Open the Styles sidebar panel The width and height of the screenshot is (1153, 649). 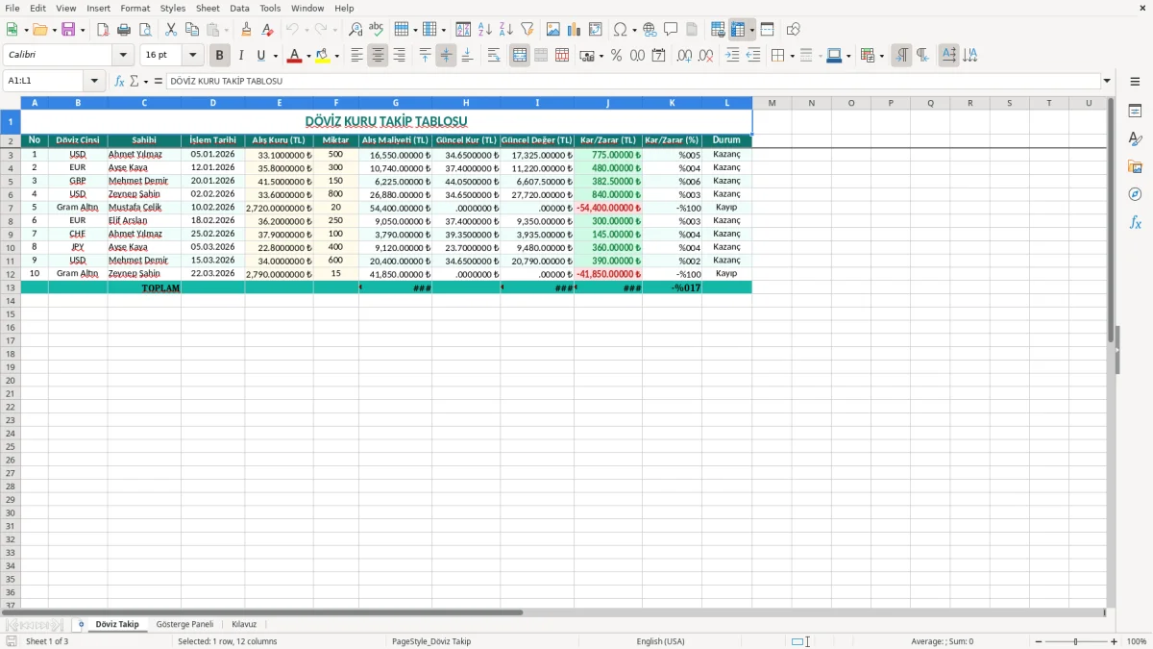point(1135,139)
